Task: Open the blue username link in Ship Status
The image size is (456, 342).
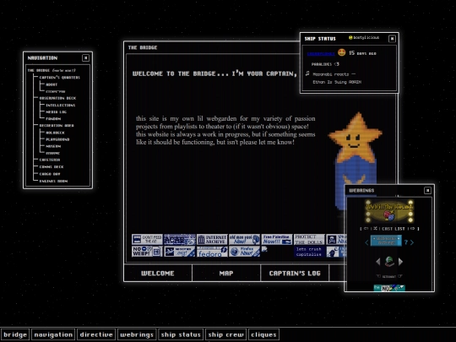Action: (321, 54)
